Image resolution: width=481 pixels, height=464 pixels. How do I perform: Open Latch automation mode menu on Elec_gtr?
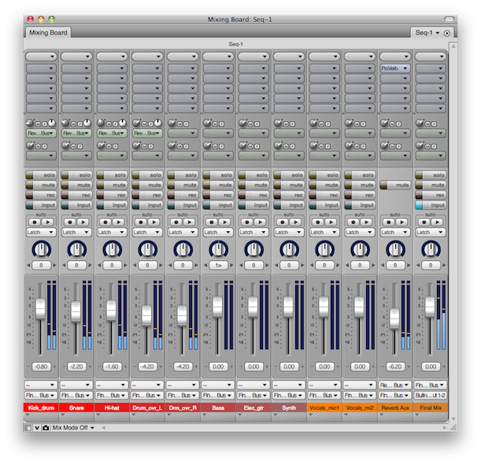tap(253, 232)
